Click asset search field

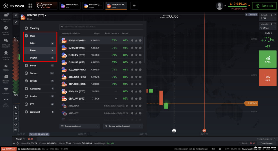pos(101,27)
